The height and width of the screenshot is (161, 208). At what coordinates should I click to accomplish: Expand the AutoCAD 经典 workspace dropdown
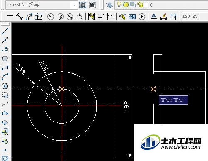click(x=74, y=5)
